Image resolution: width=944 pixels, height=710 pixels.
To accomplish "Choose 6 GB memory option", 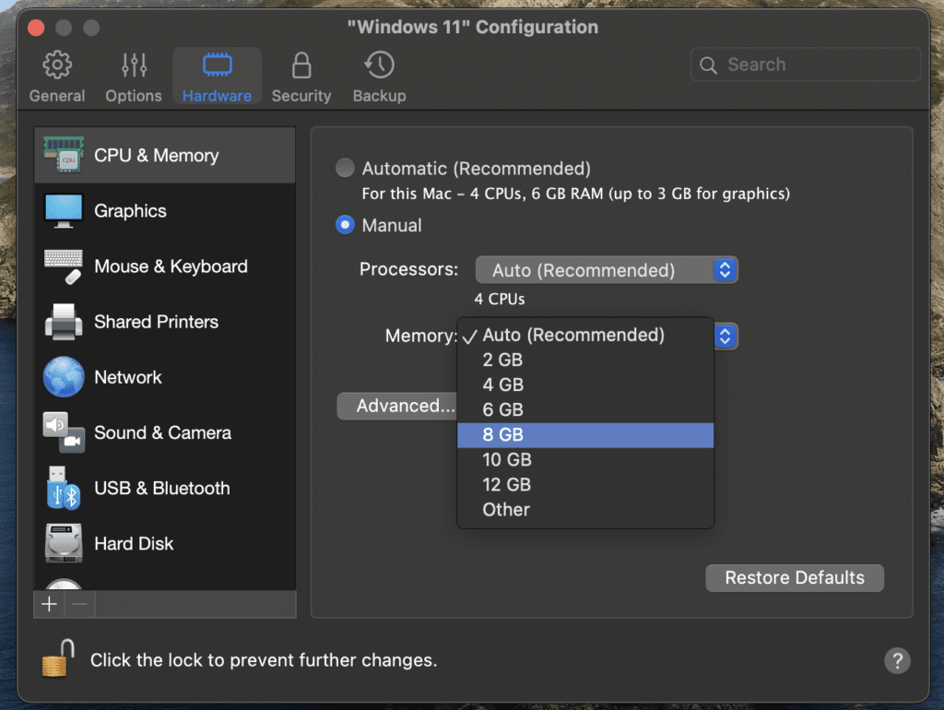I will click(x=585, y=410).
